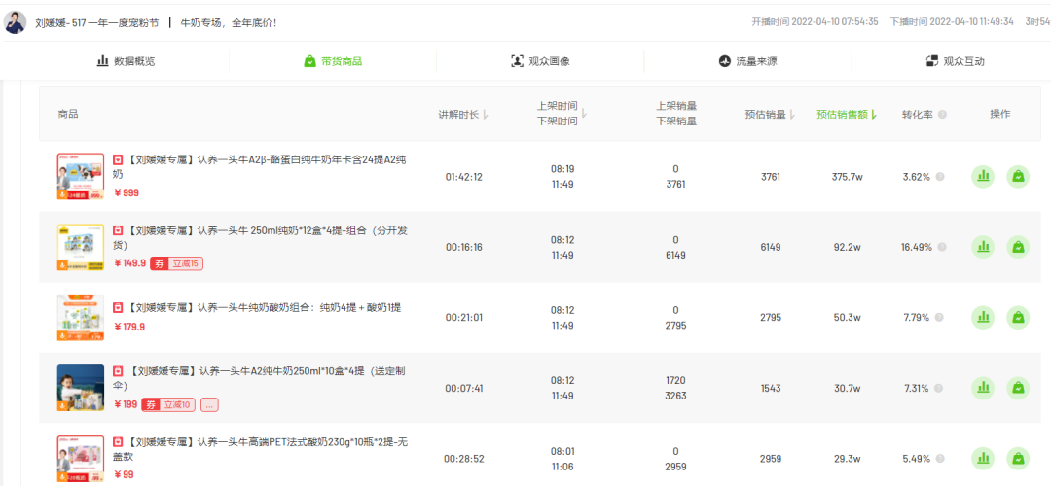Open the 认养一头牛A2β-酪蛋白纯牛奶年卡 product link
Viewport: 1051px width, 486px height.
(x=261, y=166)
